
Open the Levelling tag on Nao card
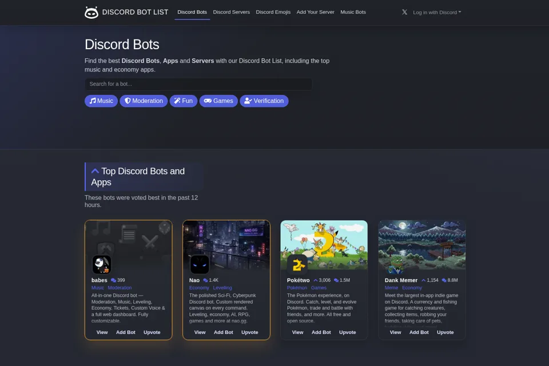point(222,288)
